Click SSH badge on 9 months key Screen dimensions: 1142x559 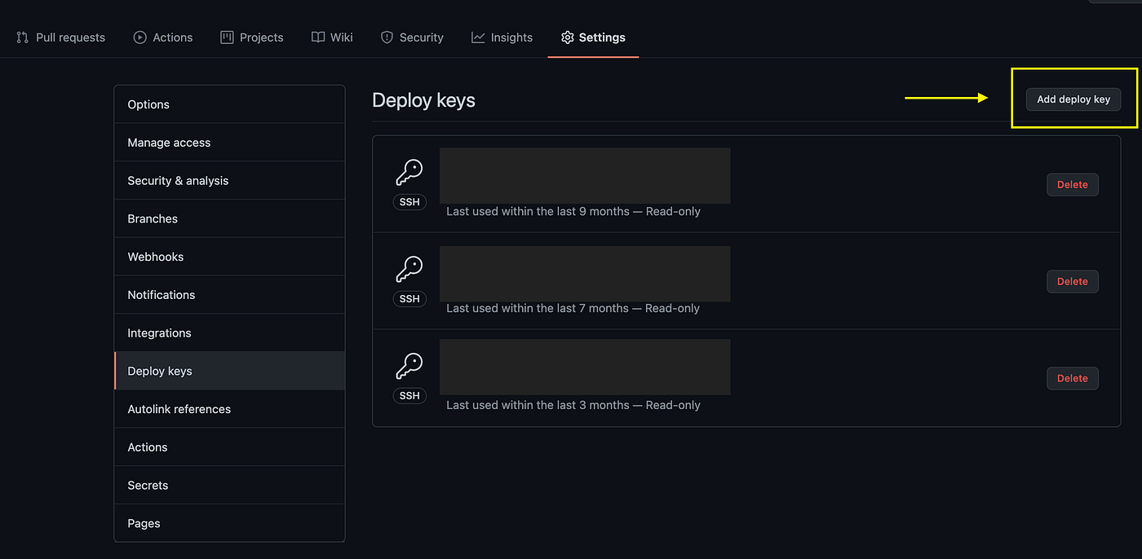pyautogui.click(x=409, y=202)
